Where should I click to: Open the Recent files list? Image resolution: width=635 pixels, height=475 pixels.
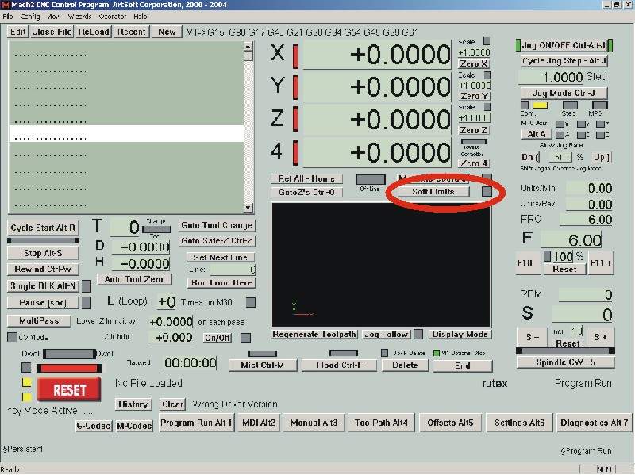pyautogui.click(x=131, y=32)
